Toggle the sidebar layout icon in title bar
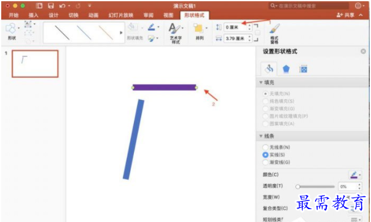This screenshot has height=222, width=371. (x=39, y=6)
